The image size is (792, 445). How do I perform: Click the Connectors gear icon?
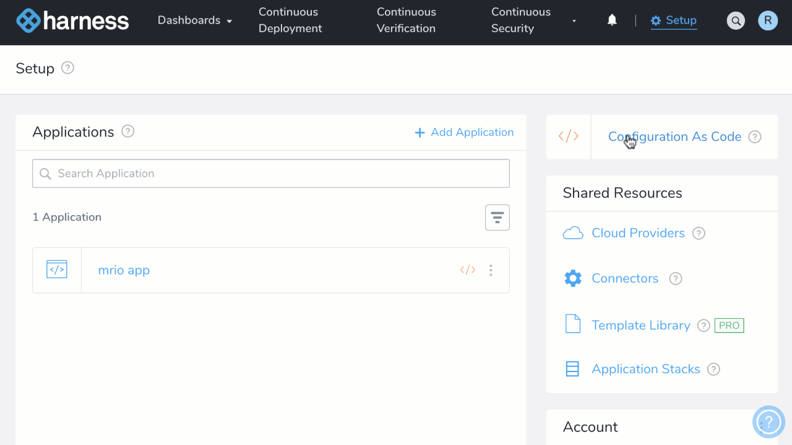point(573,278)
